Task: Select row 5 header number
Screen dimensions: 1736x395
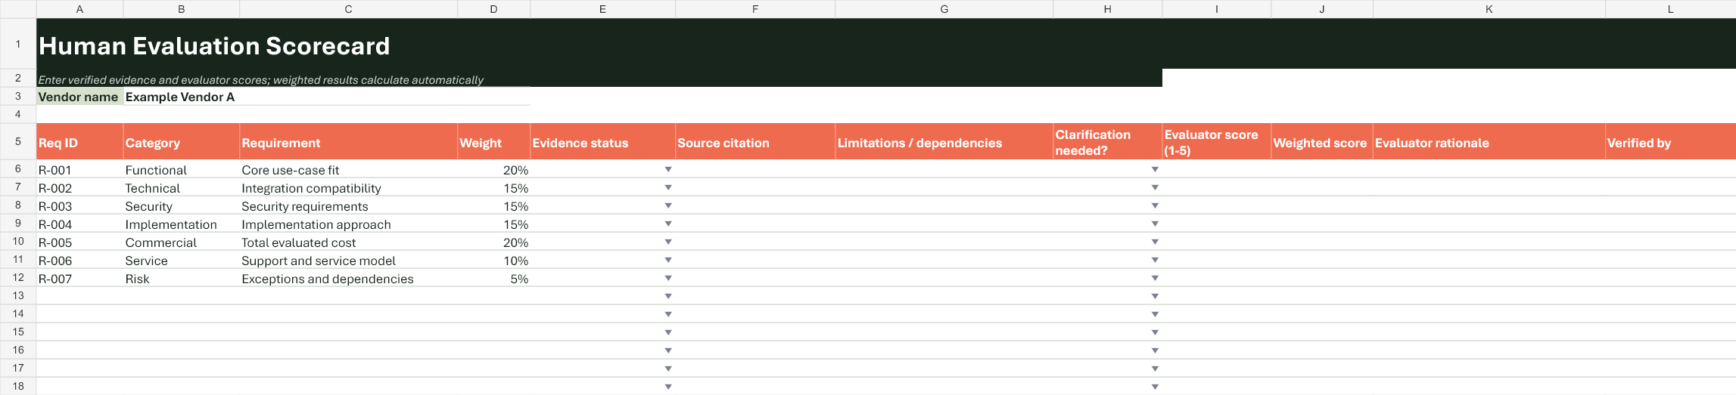Action: tap(18, 141)
